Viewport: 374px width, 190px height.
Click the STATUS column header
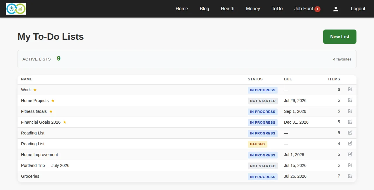(255, 79)
